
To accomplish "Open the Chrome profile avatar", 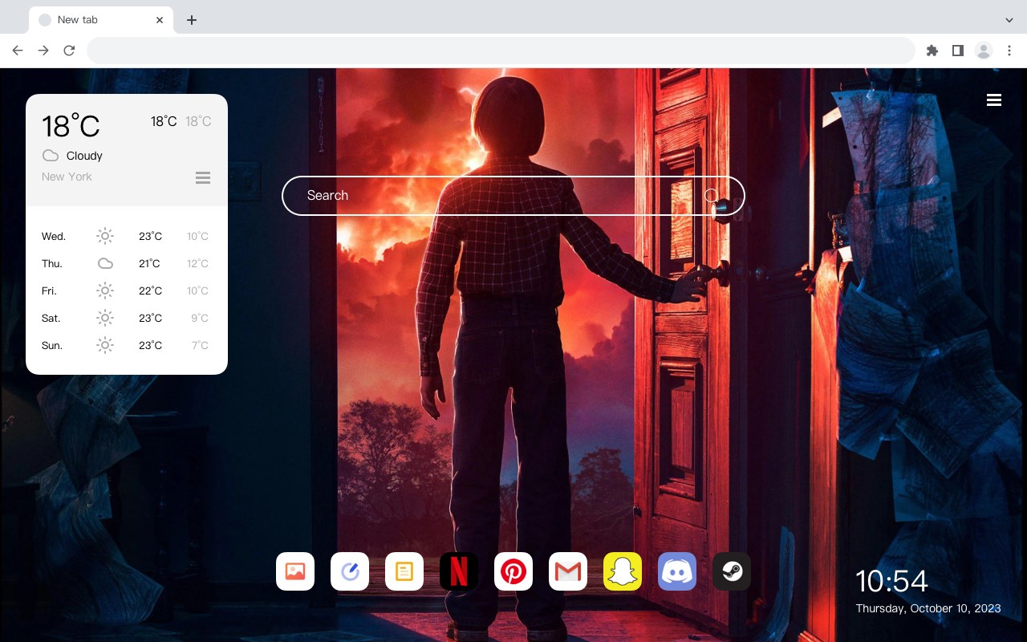I will pos(984,51).
